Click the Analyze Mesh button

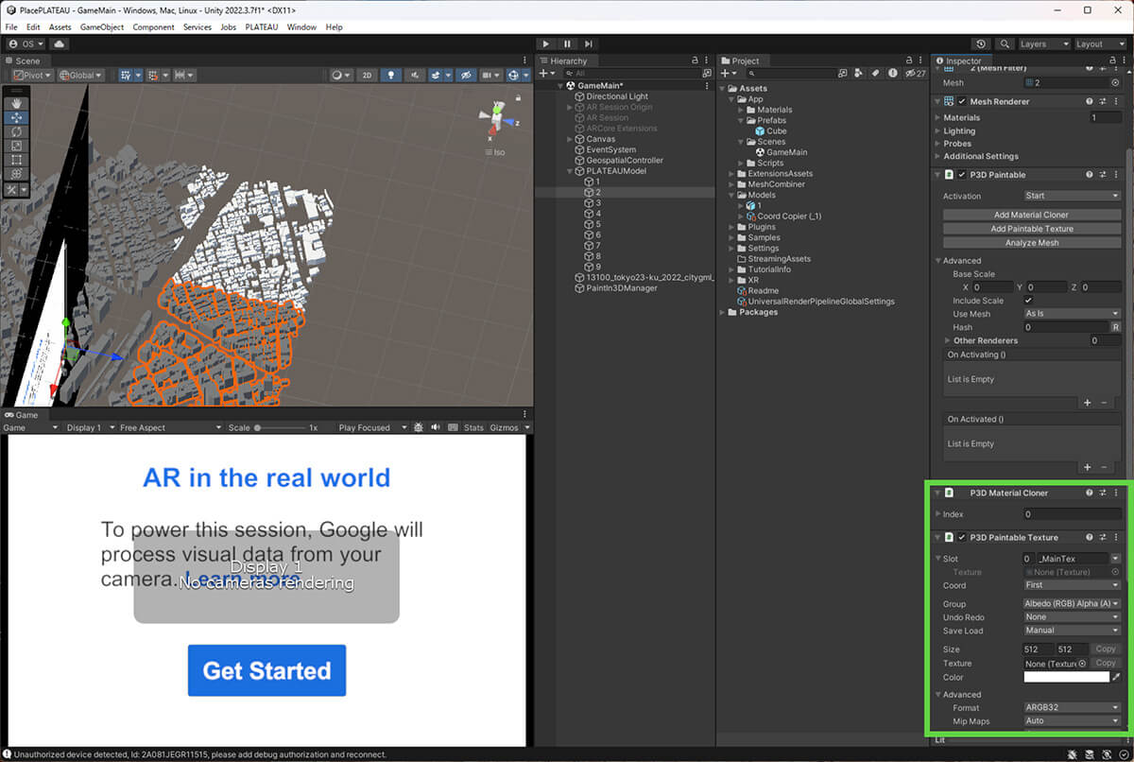coord(1031,243)
